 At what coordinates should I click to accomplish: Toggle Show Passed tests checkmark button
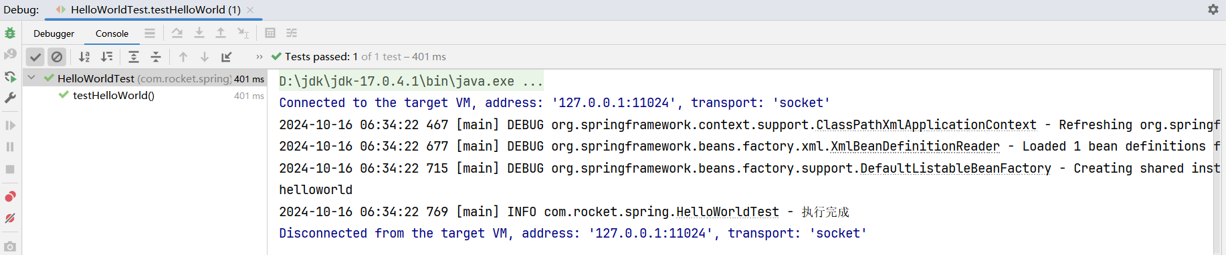coord(35,57)
